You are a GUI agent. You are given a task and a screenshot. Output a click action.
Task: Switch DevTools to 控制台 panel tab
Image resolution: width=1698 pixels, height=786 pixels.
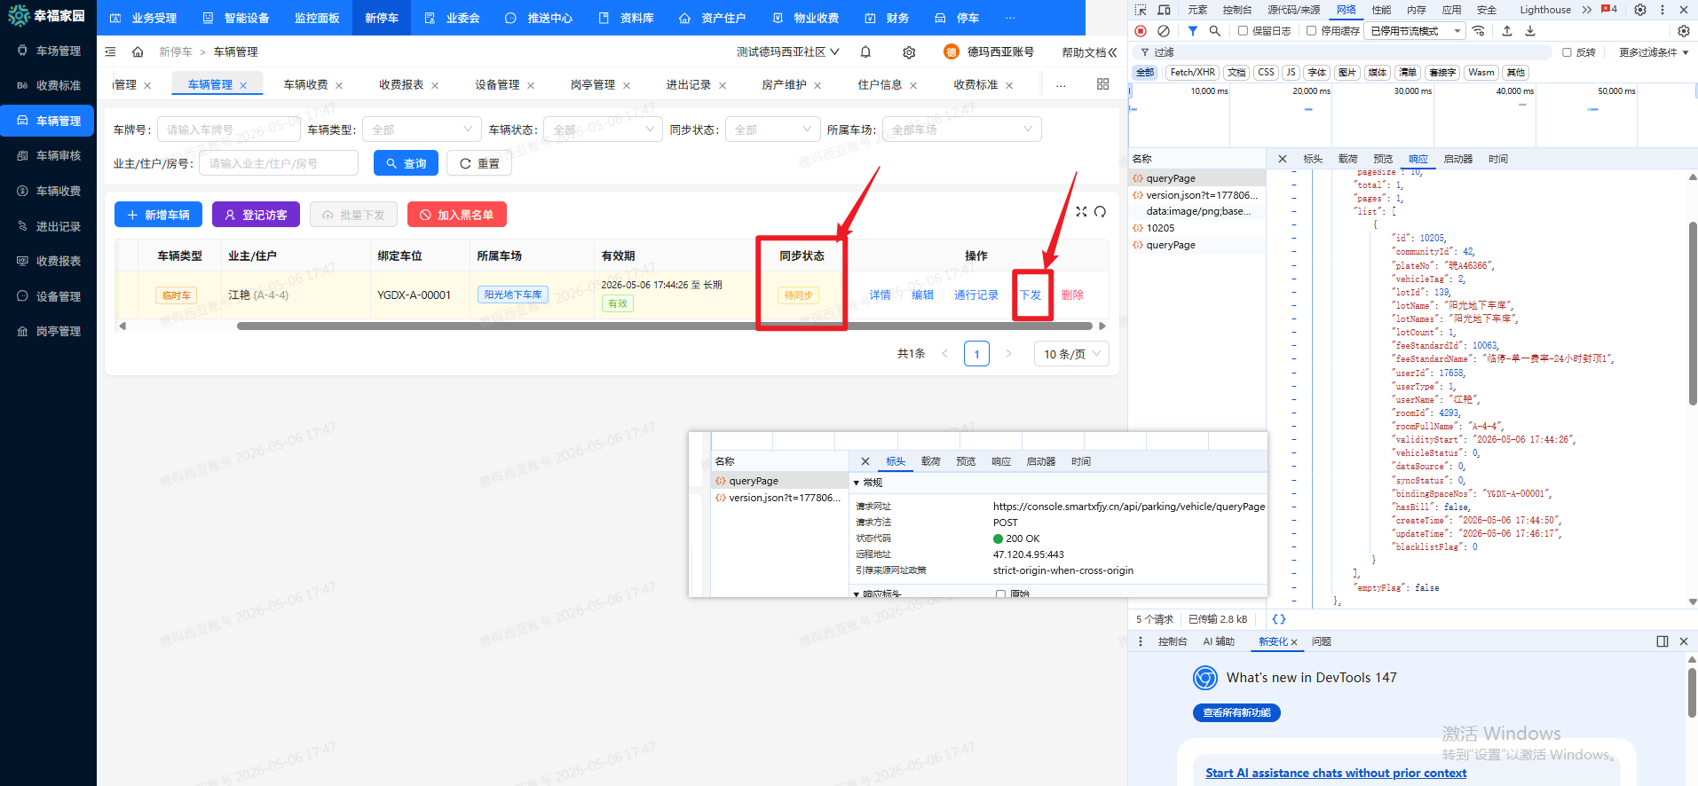tap(1236, 10)
